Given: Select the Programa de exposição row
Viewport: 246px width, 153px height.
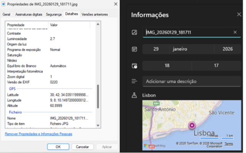Looking at the screenshot, I should point(49,50).
